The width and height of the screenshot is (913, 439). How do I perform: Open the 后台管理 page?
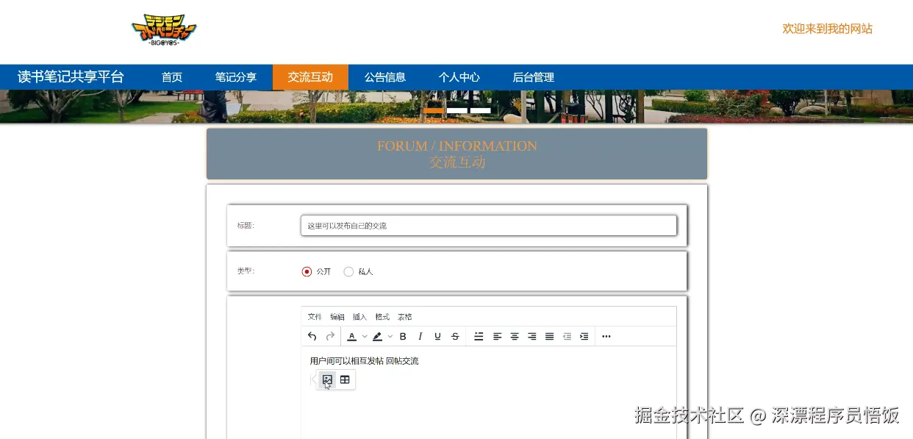534,76
